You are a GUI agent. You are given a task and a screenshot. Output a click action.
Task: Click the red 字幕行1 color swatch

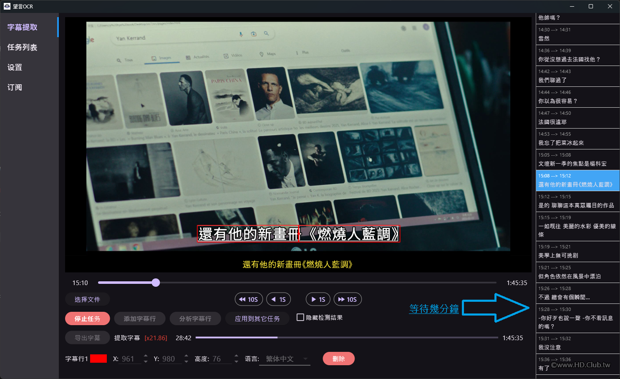tap(98, 359)
